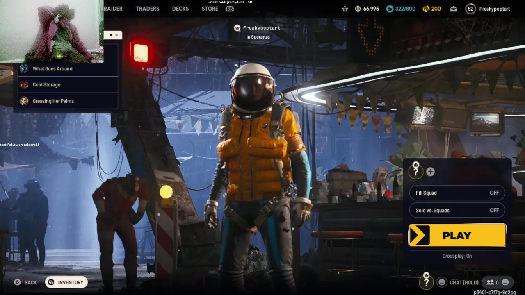
Task: Start matchmaking with the PLAY button
Action: 457,235
